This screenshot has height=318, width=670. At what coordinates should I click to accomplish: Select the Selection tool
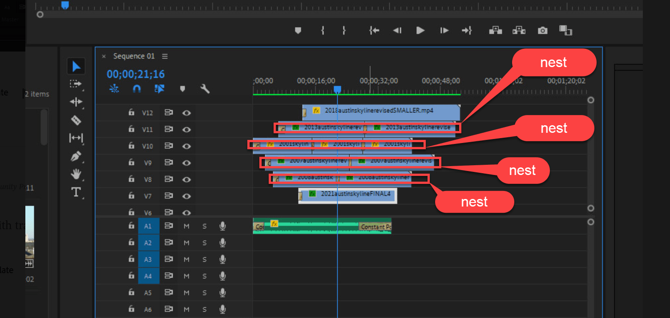[76, 66]
